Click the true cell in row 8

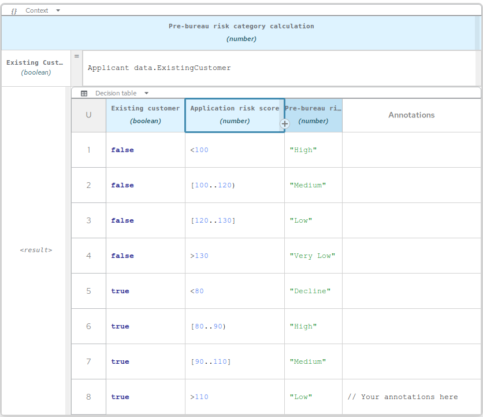146,397
